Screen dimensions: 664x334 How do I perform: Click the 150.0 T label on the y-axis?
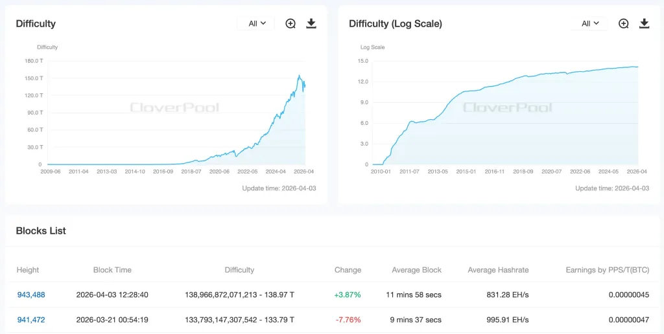pos(35,78)
